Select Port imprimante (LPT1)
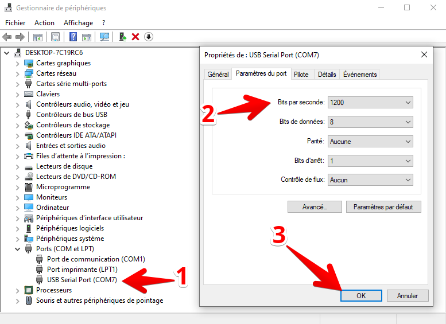Image resolution: width=446 pixels, height=324 pixels. [x=82, y=270]
